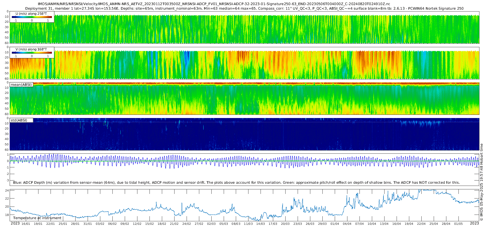Click the 2023 year label at bottom right
The height and width of the screenshot is (228, 484).
(474, 223)
